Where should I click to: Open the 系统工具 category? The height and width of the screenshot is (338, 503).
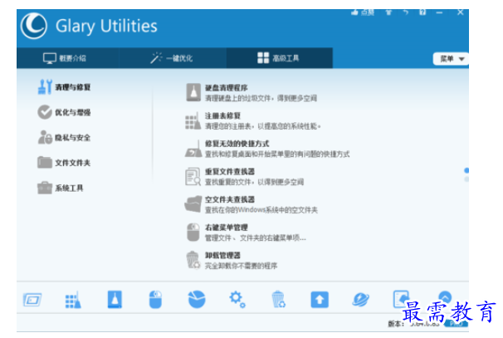click(x=61, y=188)
